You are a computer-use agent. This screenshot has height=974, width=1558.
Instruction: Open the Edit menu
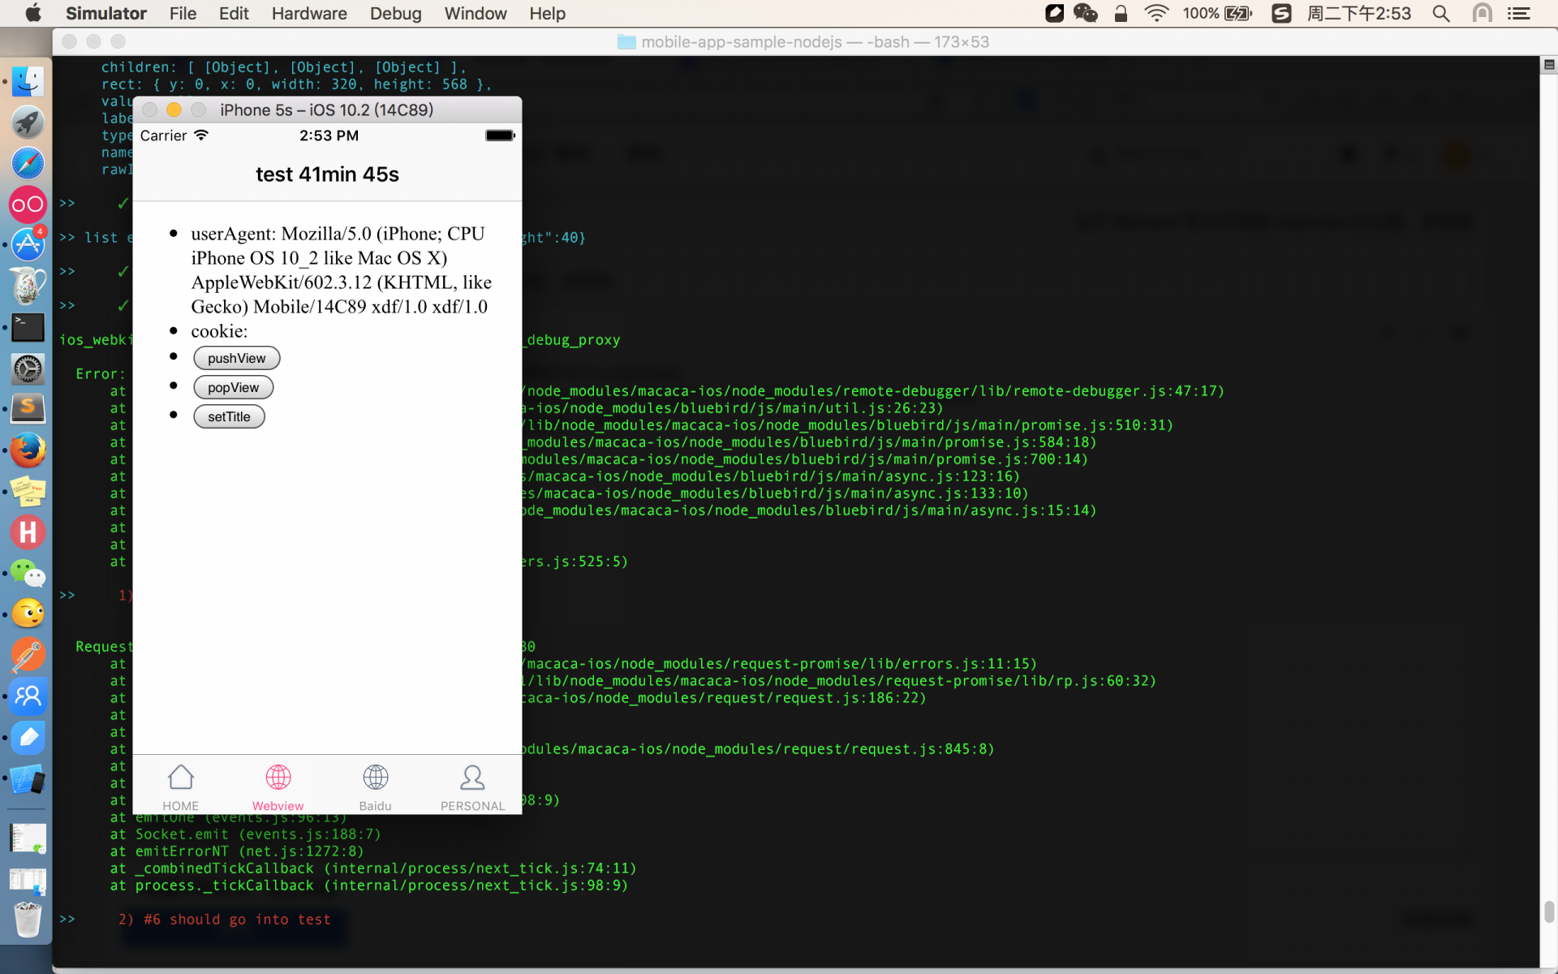234,13
